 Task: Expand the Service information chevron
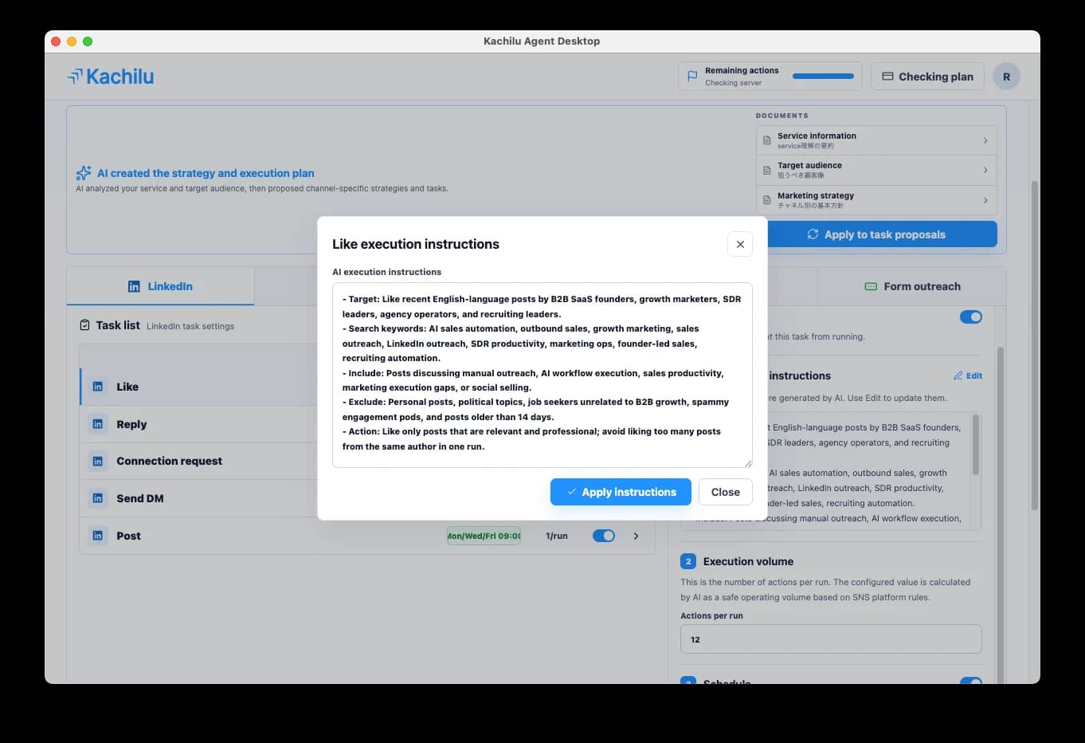985,140
